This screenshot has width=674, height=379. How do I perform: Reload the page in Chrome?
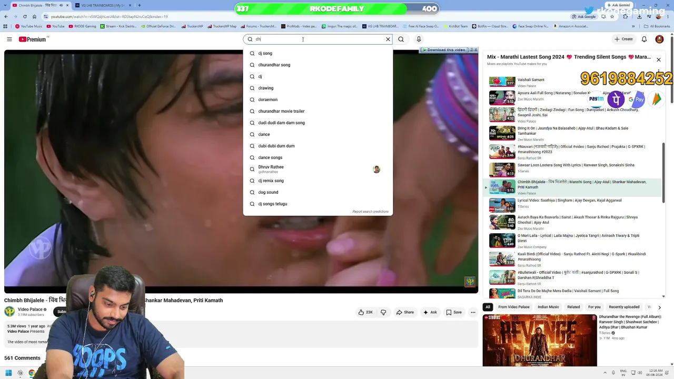coord(24,16)
